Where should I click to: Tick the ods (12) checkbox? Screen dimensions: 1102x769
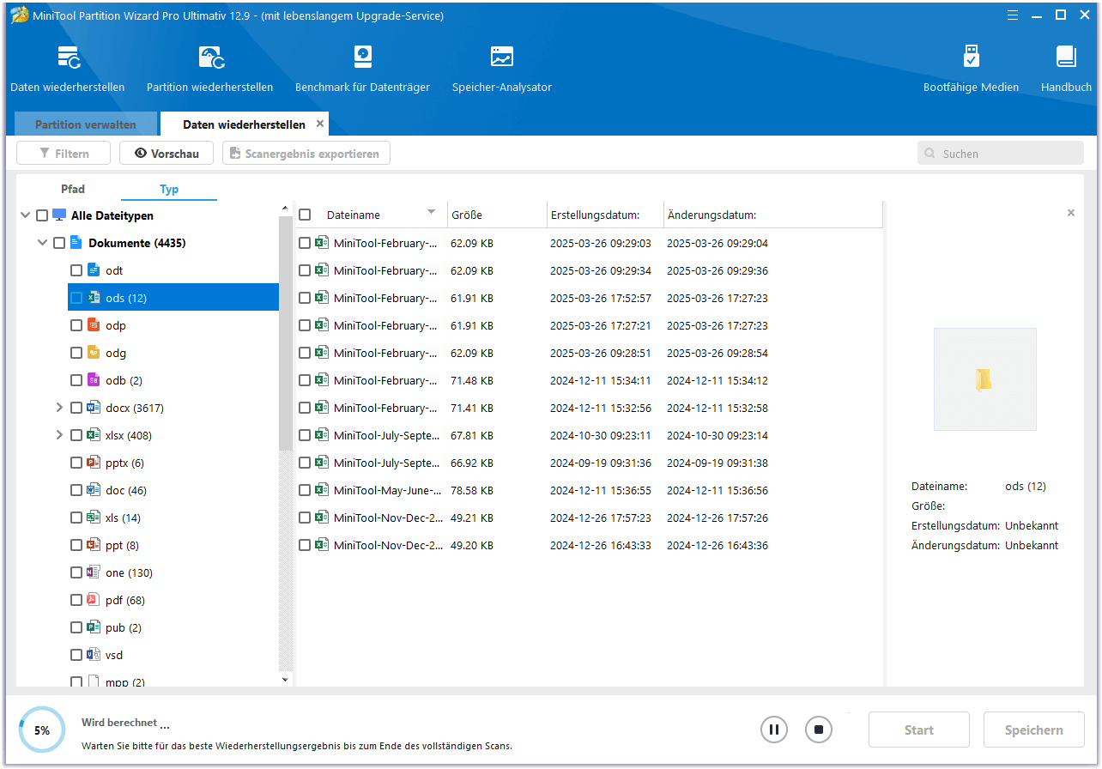click(76, 298)
